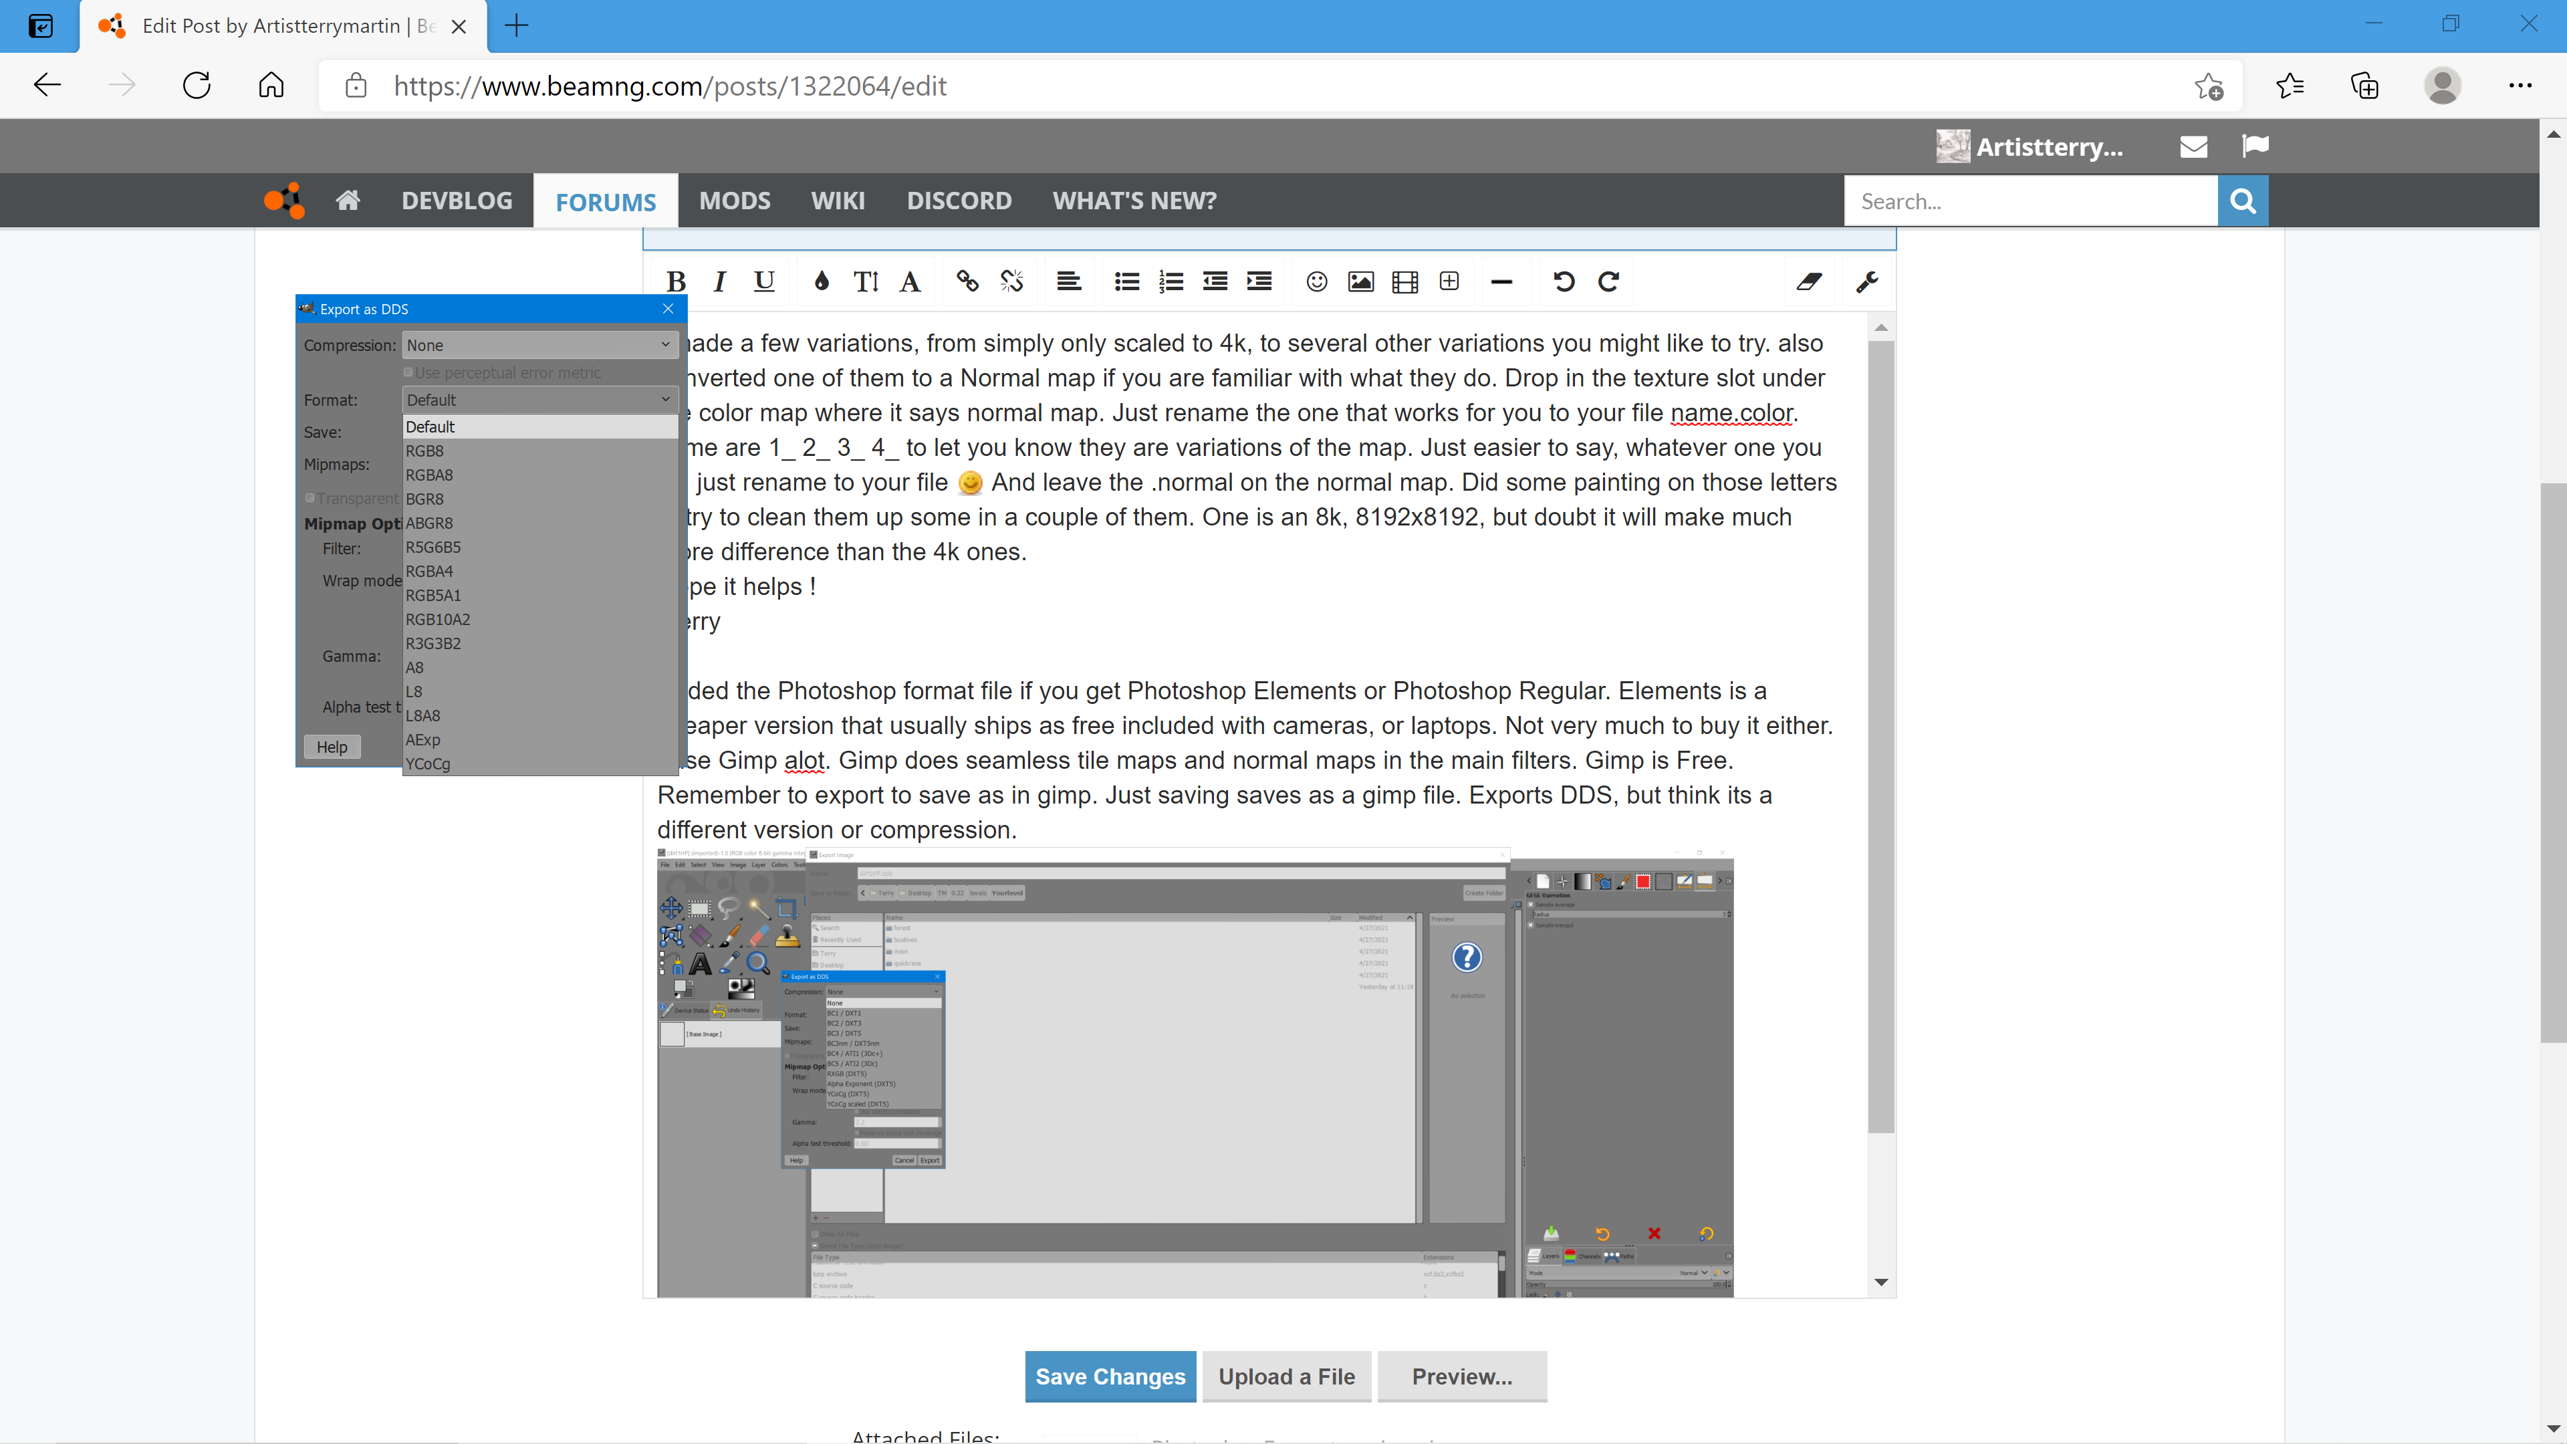
Task: Undo last edit in editor
Action: pos(1564,282)
